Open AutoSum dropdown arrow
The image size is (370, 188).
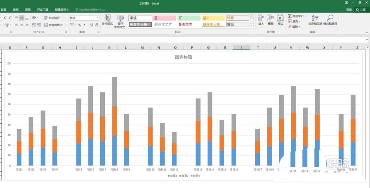(306, 16)
